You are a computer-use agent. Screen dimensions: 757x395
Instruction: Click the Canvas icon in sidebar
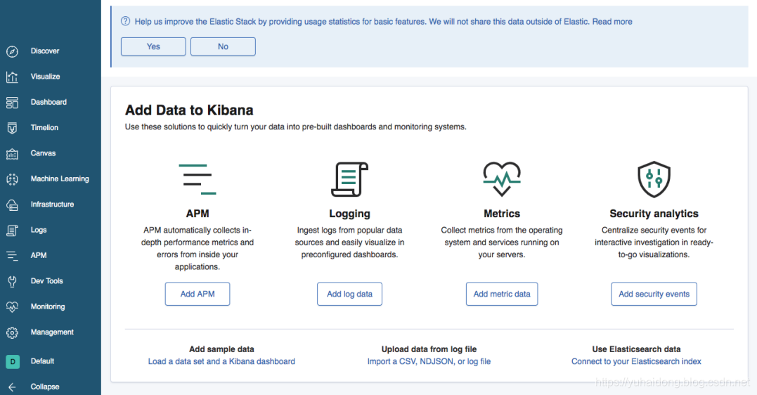tap(12, 153)
